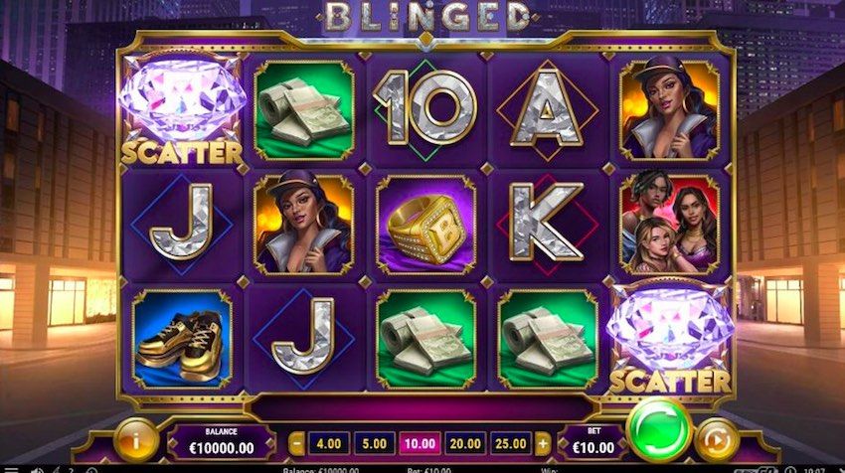
Task: Open the autoplay button
Action: click(x=716, y=440)
